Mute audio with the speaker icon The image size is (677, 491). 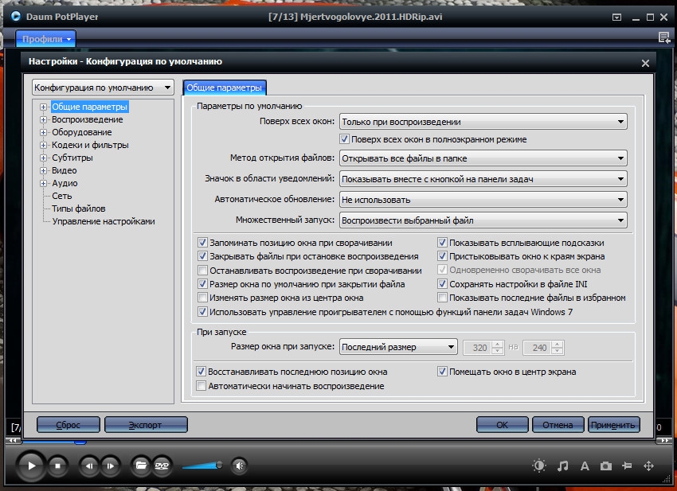[239, 466]
